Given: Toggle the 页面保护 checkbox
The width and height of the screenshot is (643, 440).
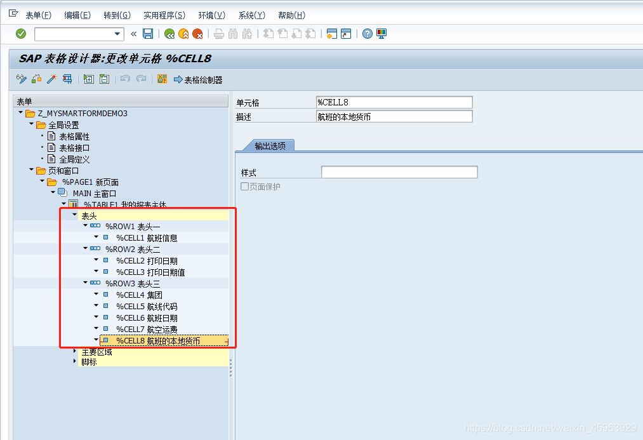Looking at the screenshot, I should (x=245, y=187).
